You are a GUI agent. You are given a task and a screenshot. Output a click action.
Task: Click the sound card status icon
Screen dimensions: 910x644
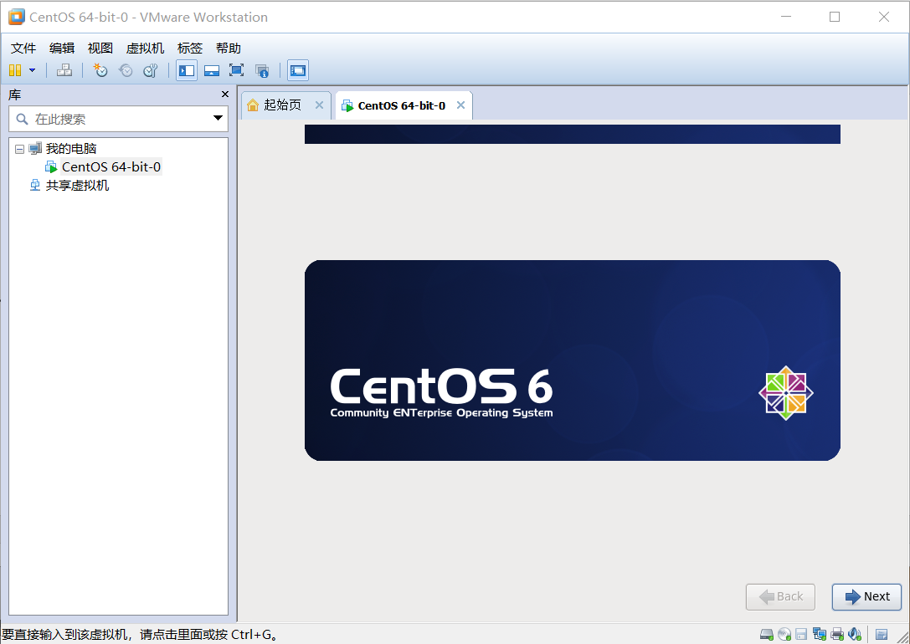coord(854,634)
